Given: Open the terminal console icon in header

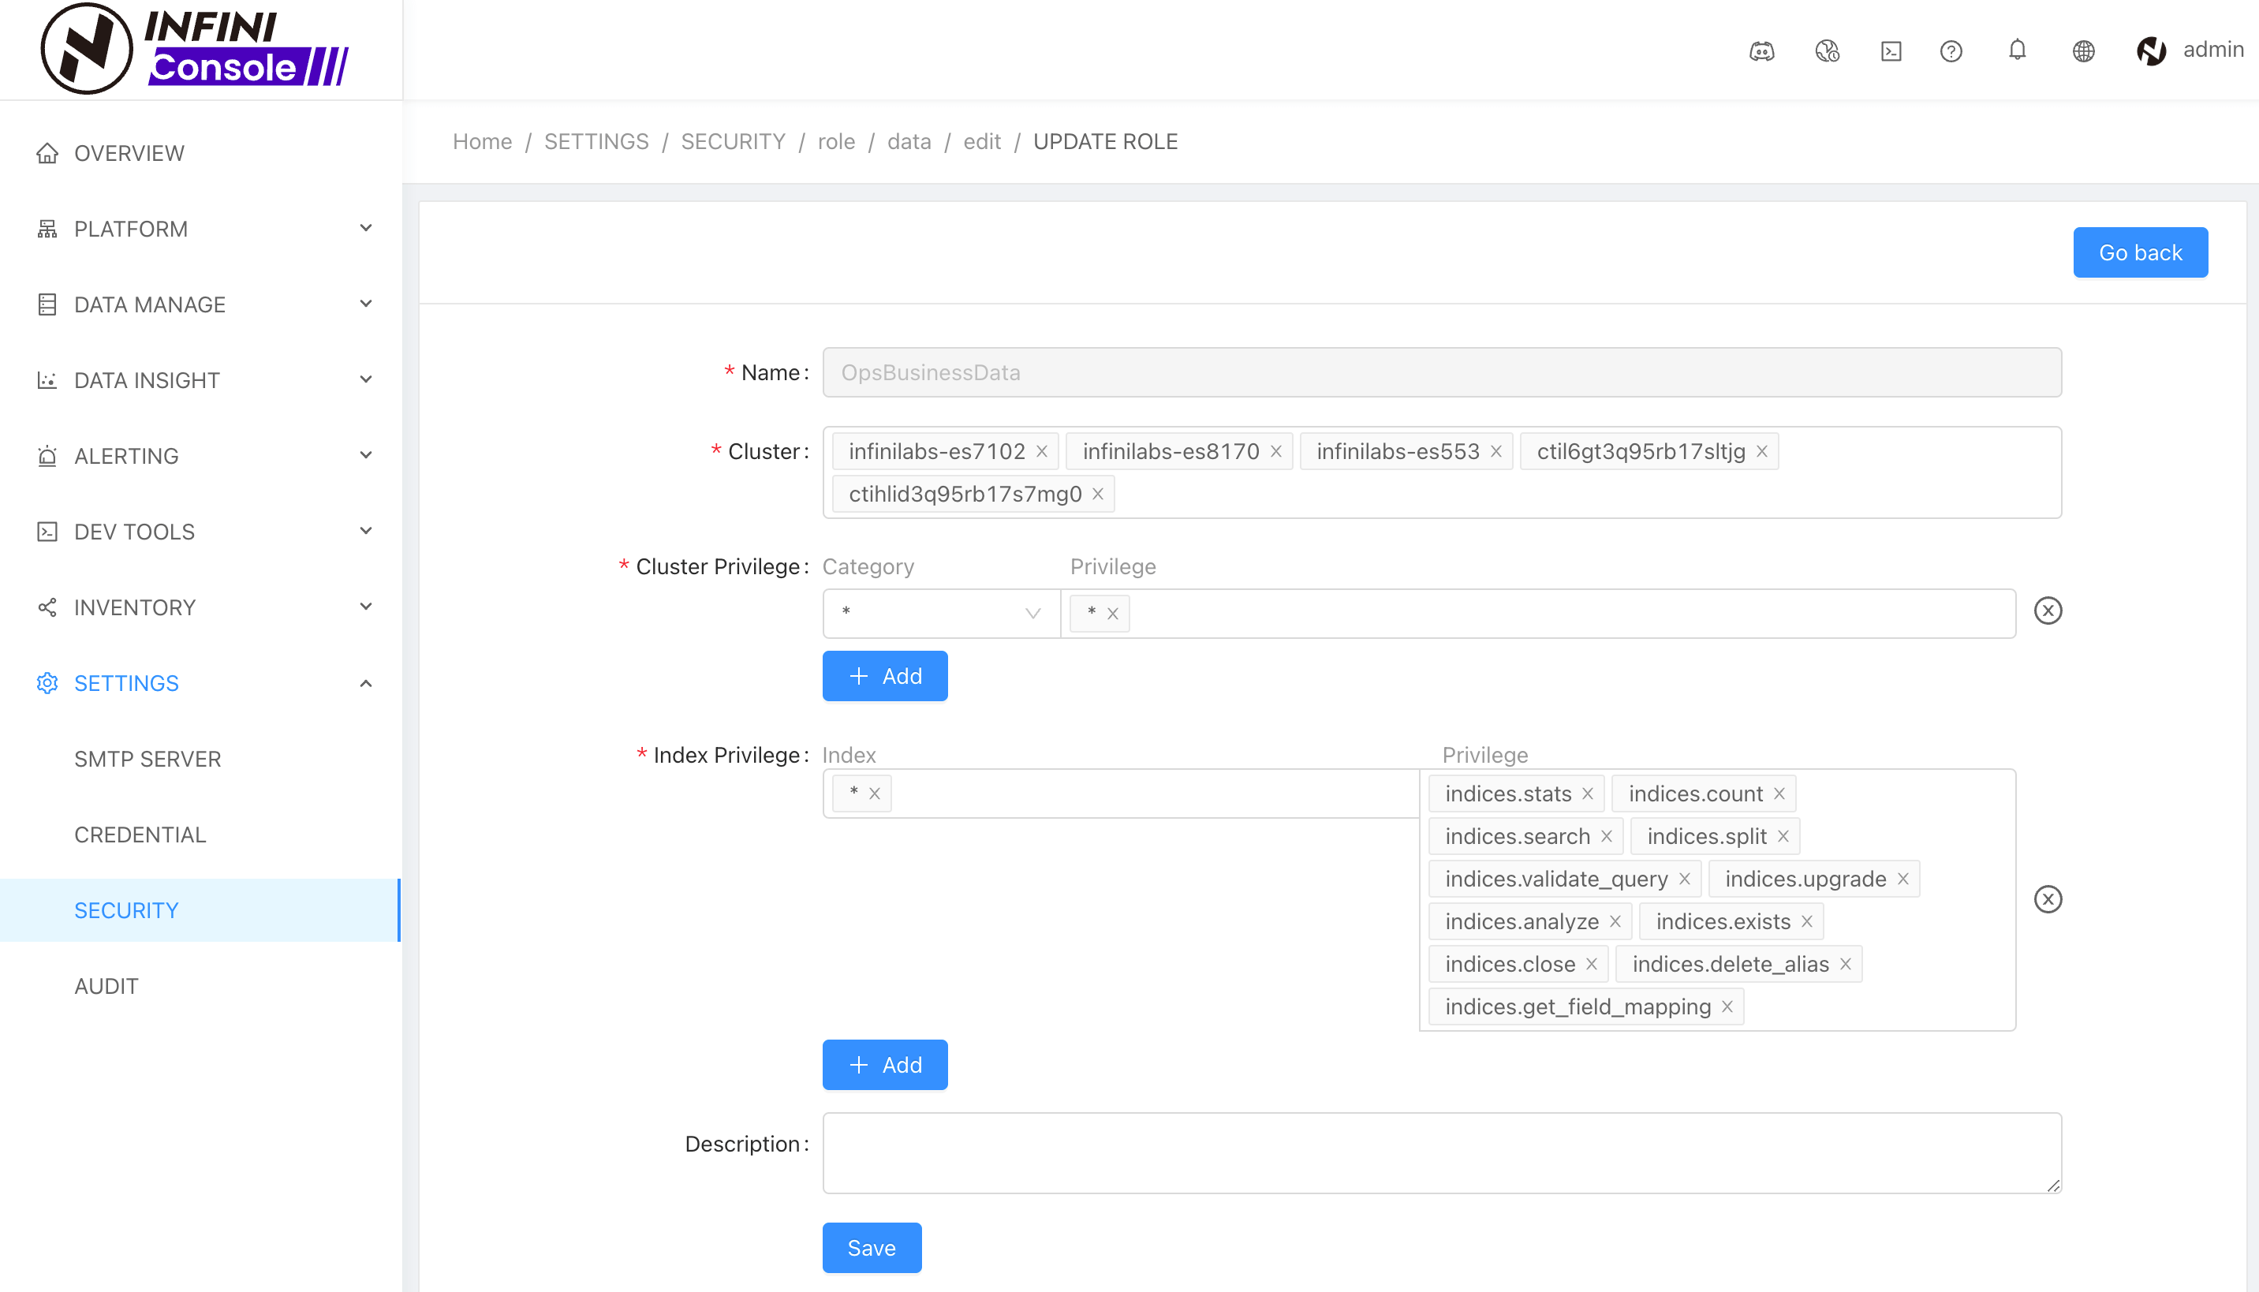Looking at the screenshot, I should [x=1891, y=50].
